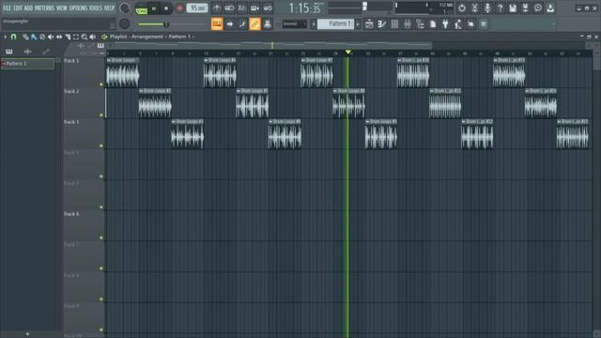The height and width of the screenshot is (338, 601).
Task: Open the ADD menu
Action: point(29,8)
